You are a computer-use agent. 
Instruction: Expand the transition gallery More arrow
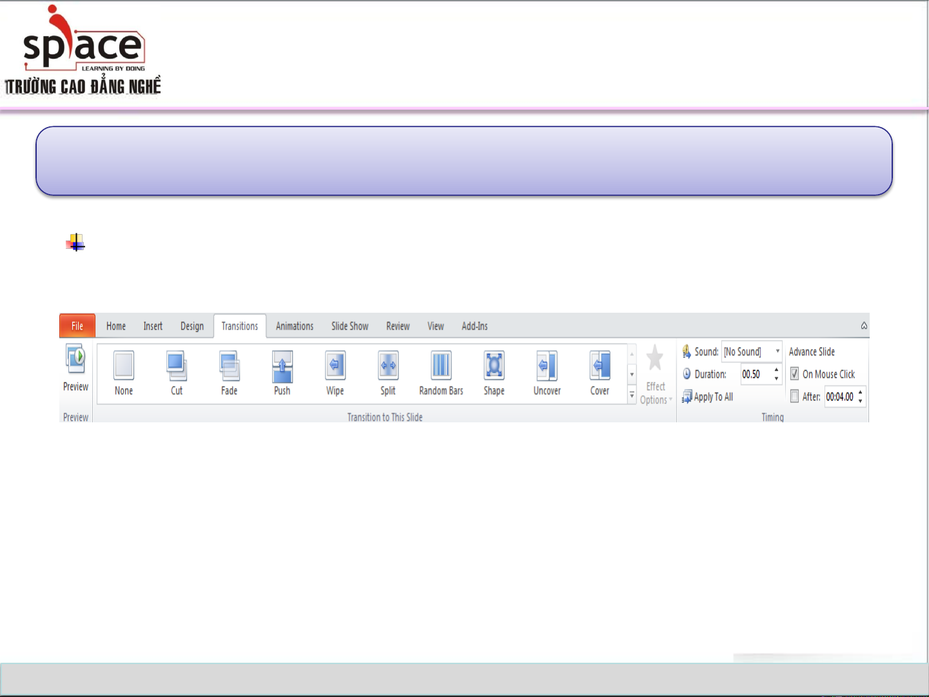coord(632,396)
